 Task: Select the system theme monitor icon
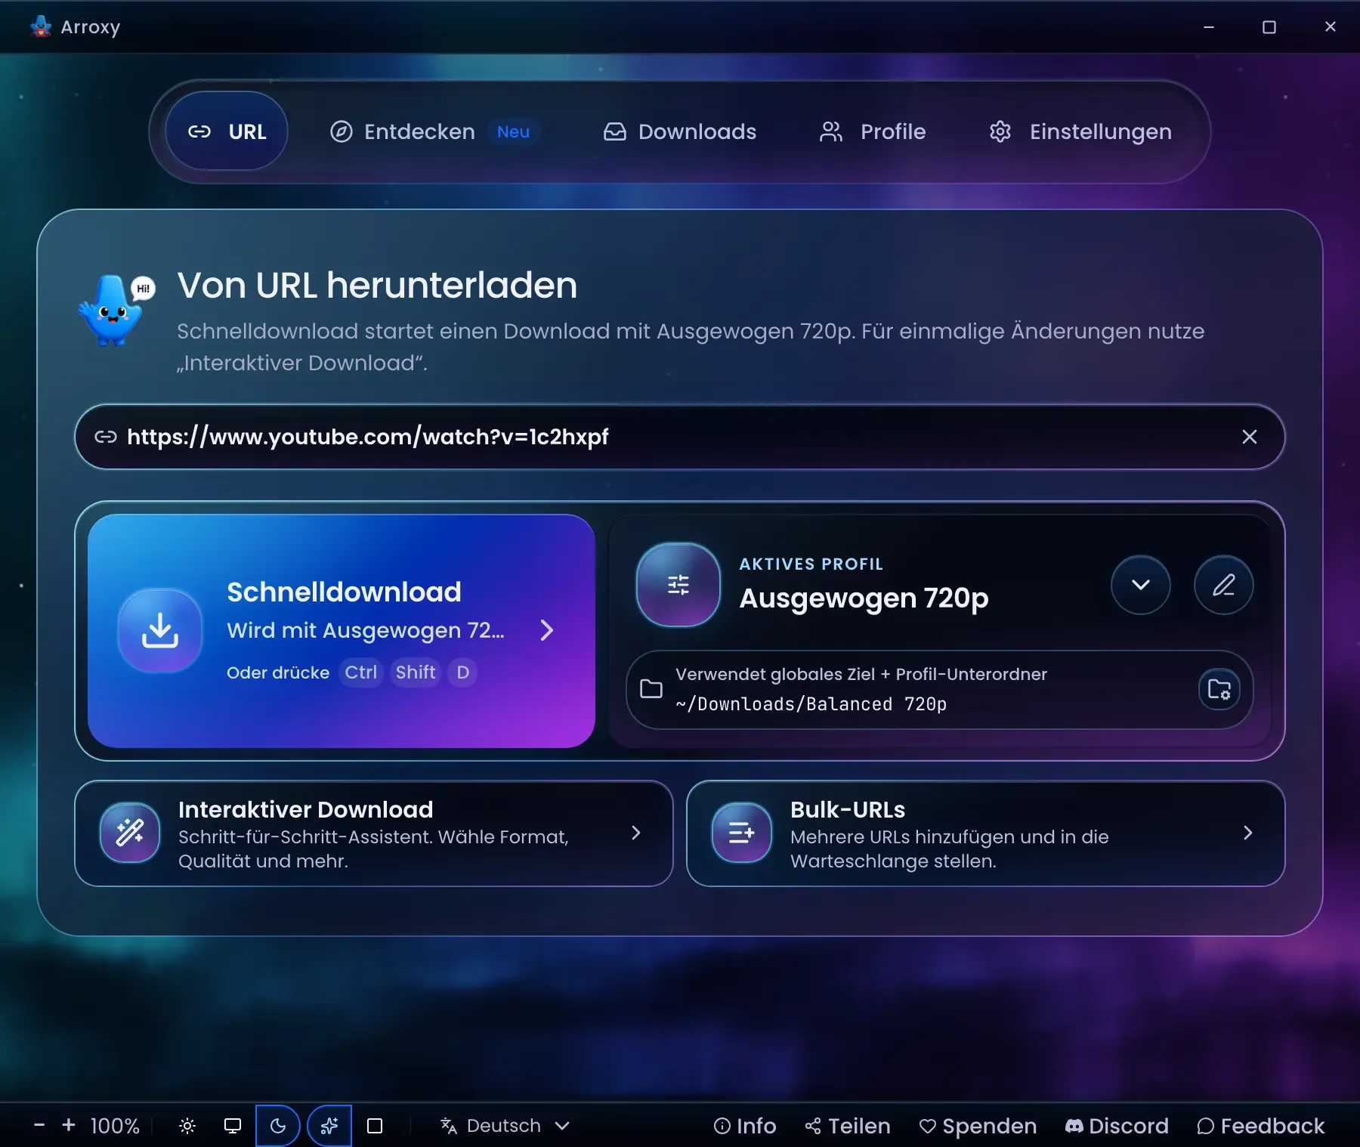[x=233, y=1126]
